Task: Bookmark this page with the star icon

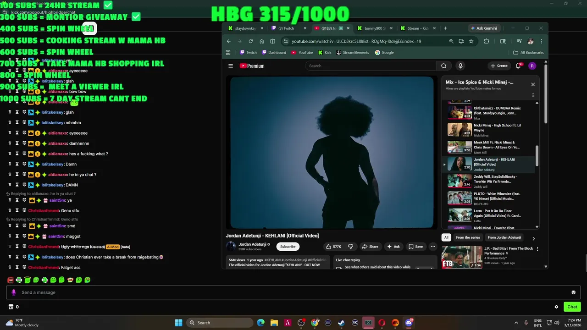Action: [471, 41]
